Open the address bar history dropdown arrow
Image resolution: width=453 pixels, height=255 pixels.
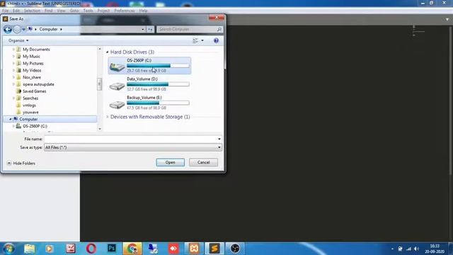point(143,29)
